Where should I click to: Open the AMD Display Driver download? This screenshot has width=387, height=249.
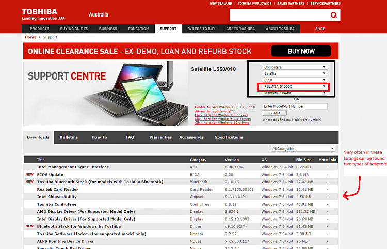pyautogui.click(x=86, y=212)
